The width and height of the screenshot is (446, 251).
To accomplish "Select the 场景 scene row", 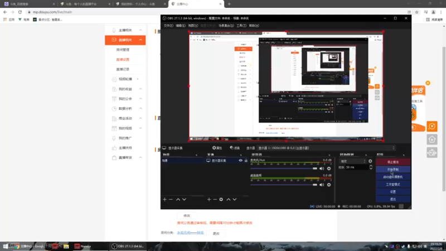I will pyautogui.click(x=182, y=161).
